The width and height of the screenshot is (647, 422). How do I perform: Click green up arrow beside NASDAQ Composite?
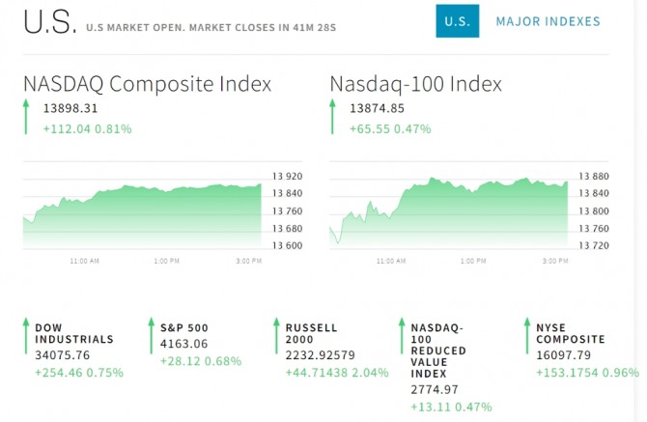coord(28,118)
